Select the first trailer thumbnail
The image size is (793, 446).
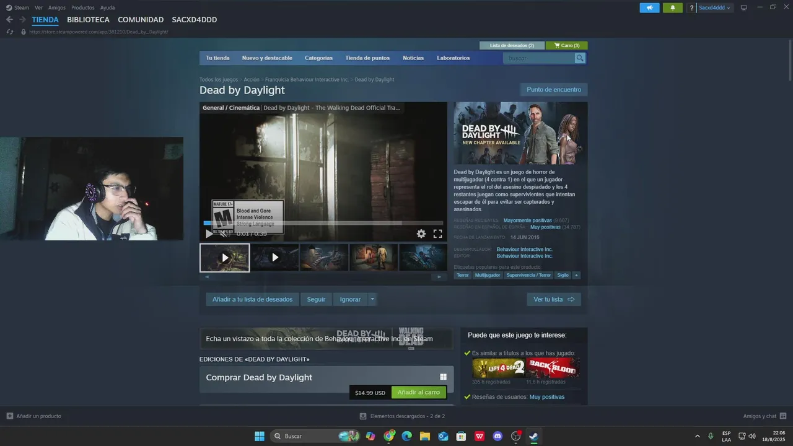(224, 258)
